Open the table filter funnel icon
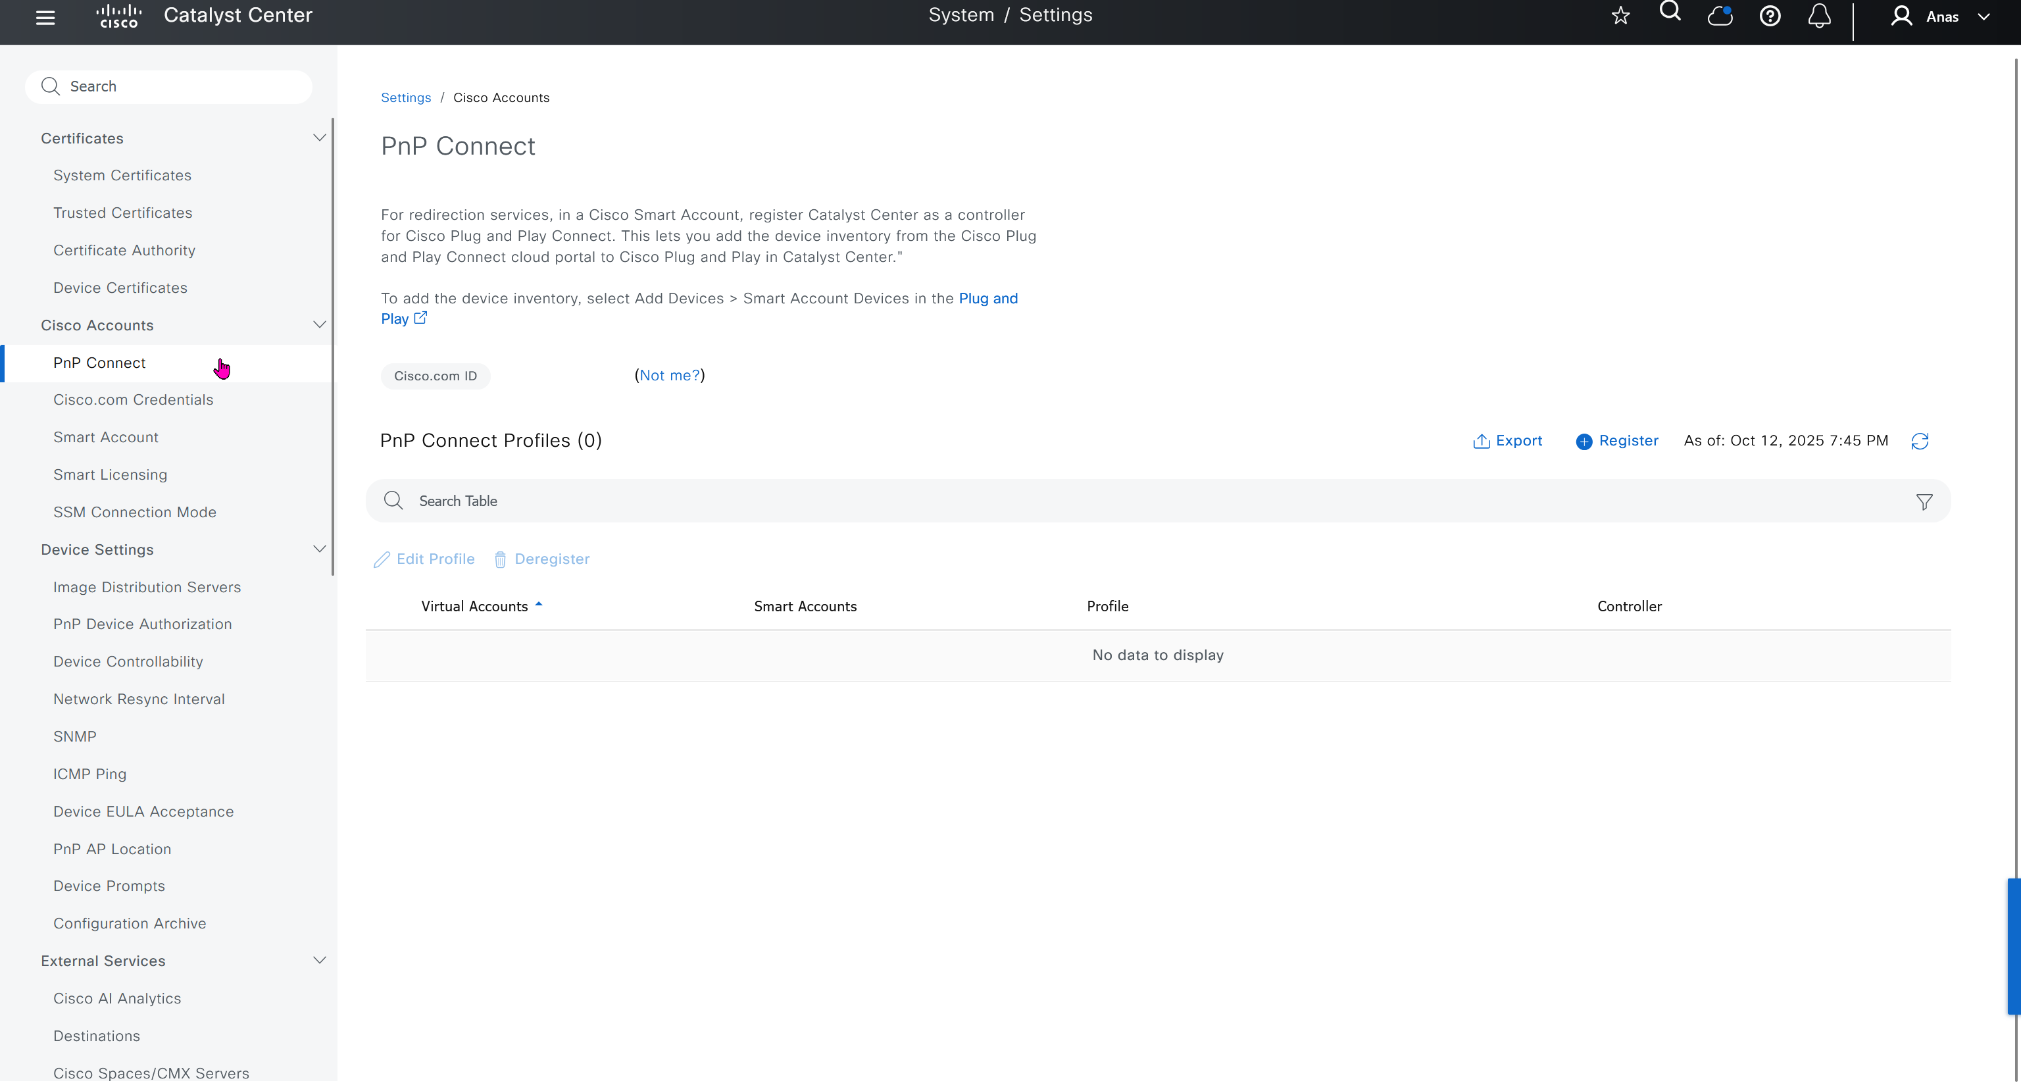The height and width of the screenshot is (1089, 2021). click(1924, 502)
